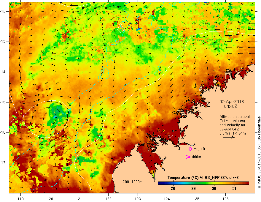Image resolution: width=261 pixels, height=202 pixels.
Task: Click the latitude label -15
Action: point(3,102)
